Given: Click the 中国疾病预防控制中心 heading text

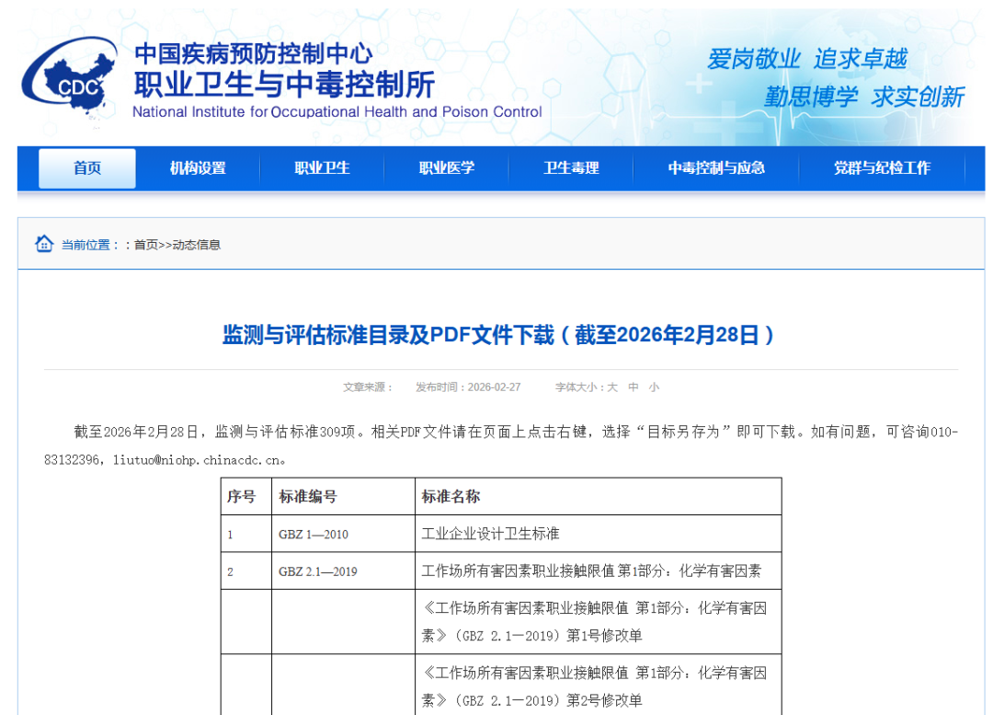Looking at the screenshot, I should tap(254, 53).
